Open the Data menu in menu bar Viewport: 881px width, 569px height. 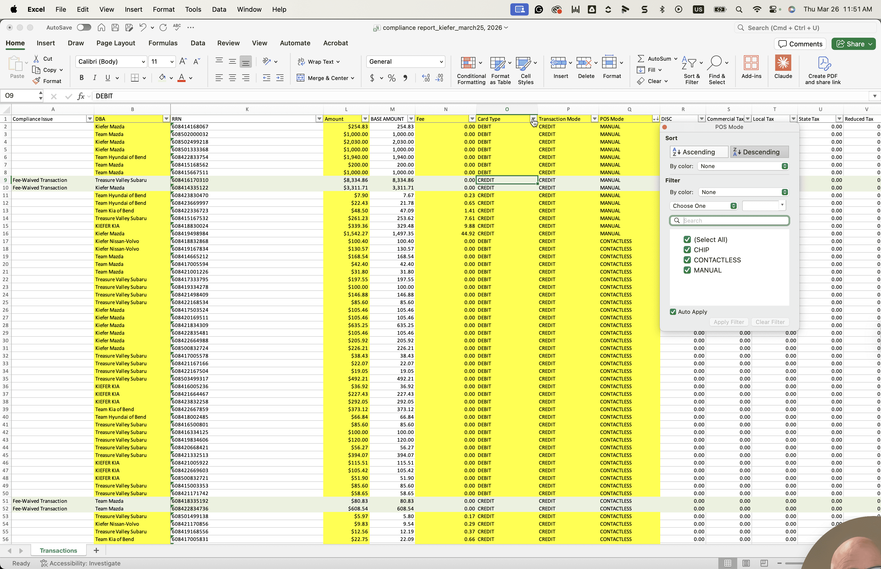(x=219, y=9)
